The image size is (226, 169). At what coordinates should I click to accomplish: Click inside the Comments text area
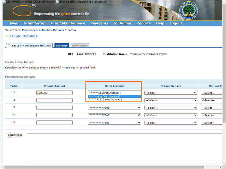124,148
